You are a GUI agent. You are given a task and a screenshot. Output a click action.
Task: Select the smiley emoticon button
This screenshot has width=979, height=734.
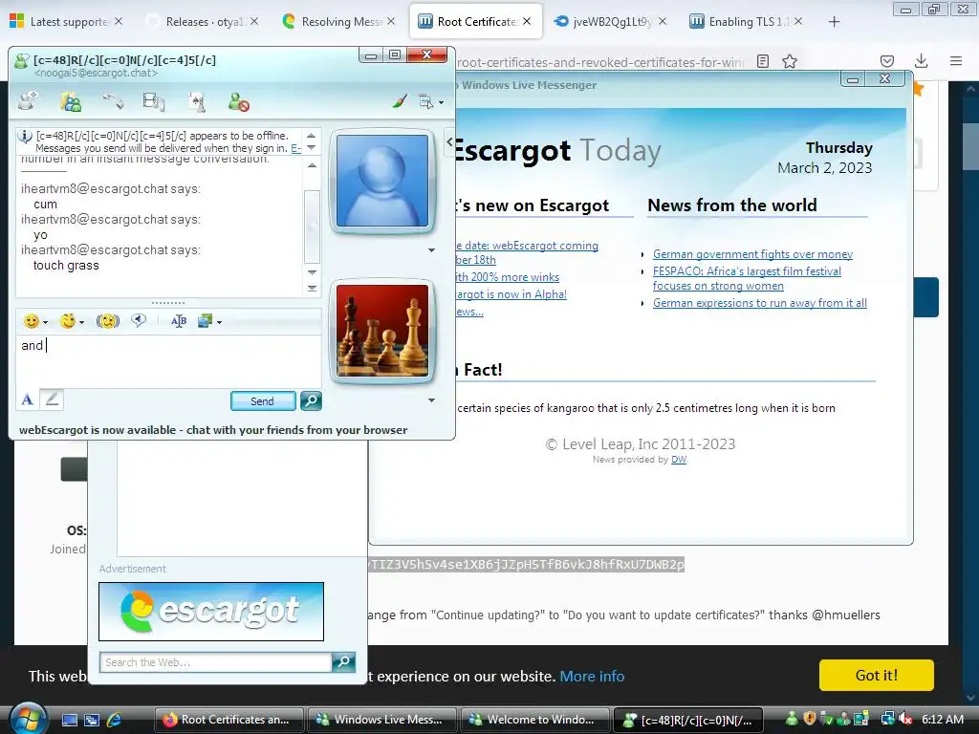(32, 321)
